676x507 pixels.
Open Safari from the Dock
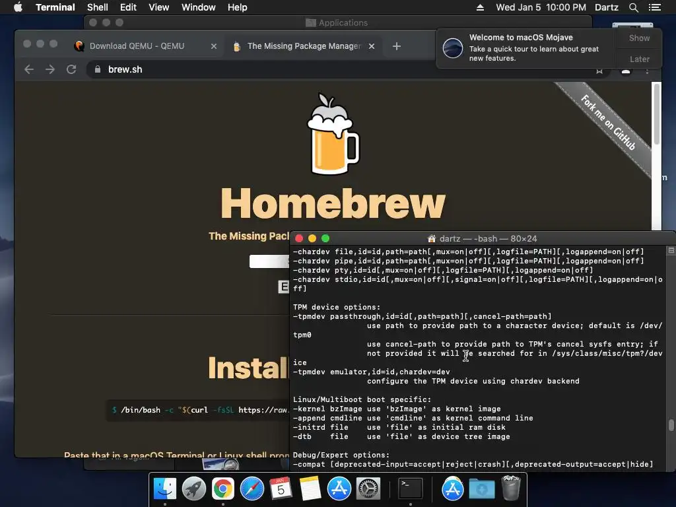point(252,489)
